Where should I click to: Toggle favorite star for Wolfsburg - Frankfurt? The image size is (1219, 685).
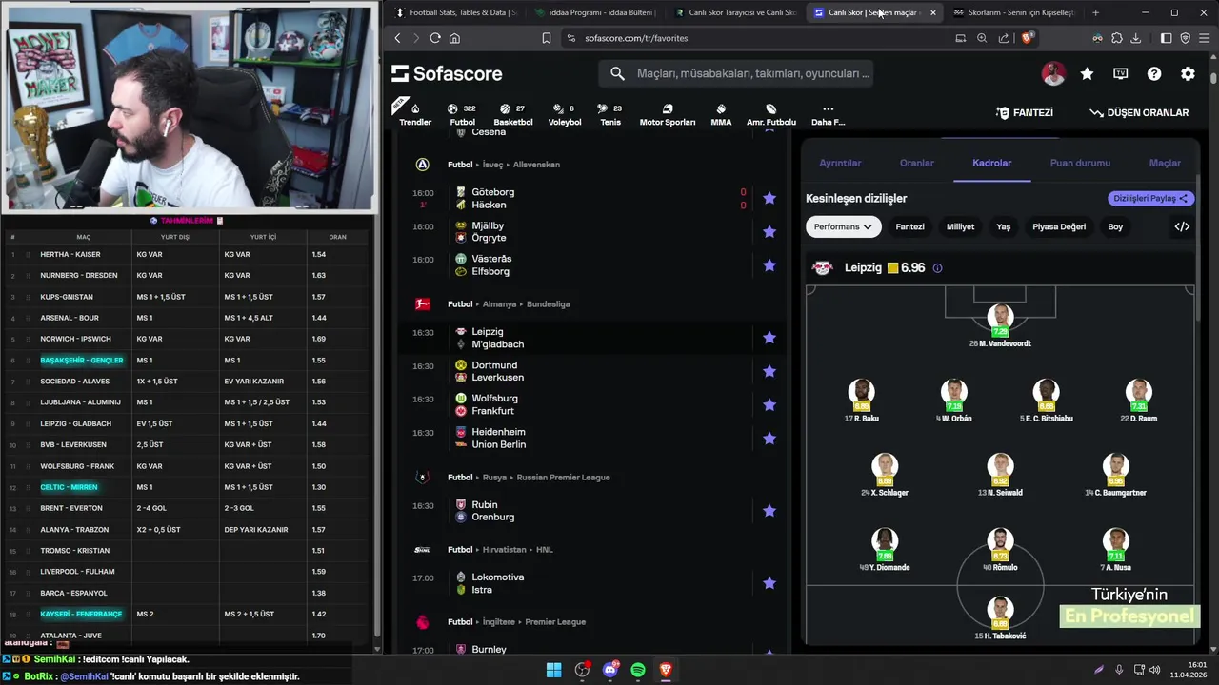coord(769,404)
